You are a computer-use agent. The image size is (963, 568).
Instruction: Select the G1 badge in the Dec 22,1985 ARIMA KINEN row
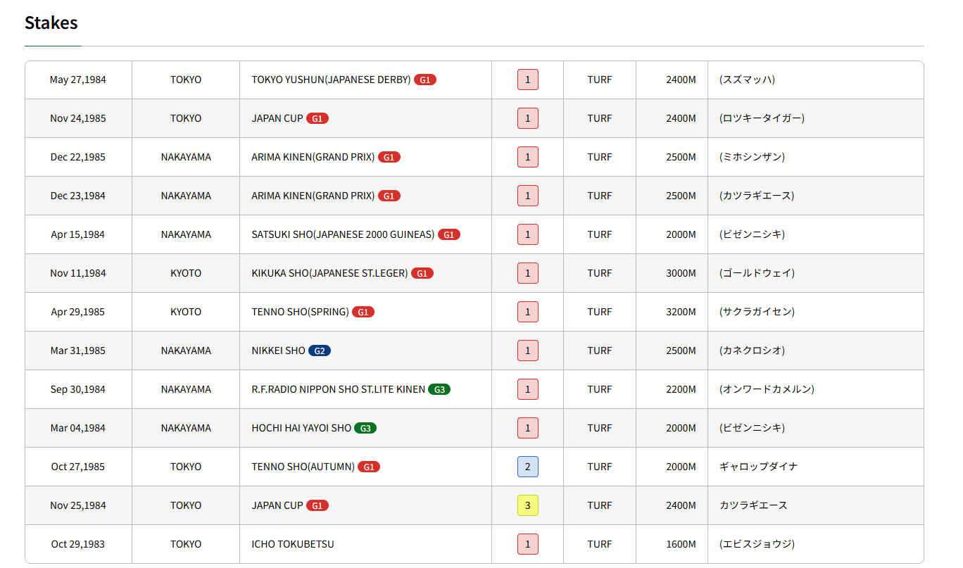[x=389, y=157]
